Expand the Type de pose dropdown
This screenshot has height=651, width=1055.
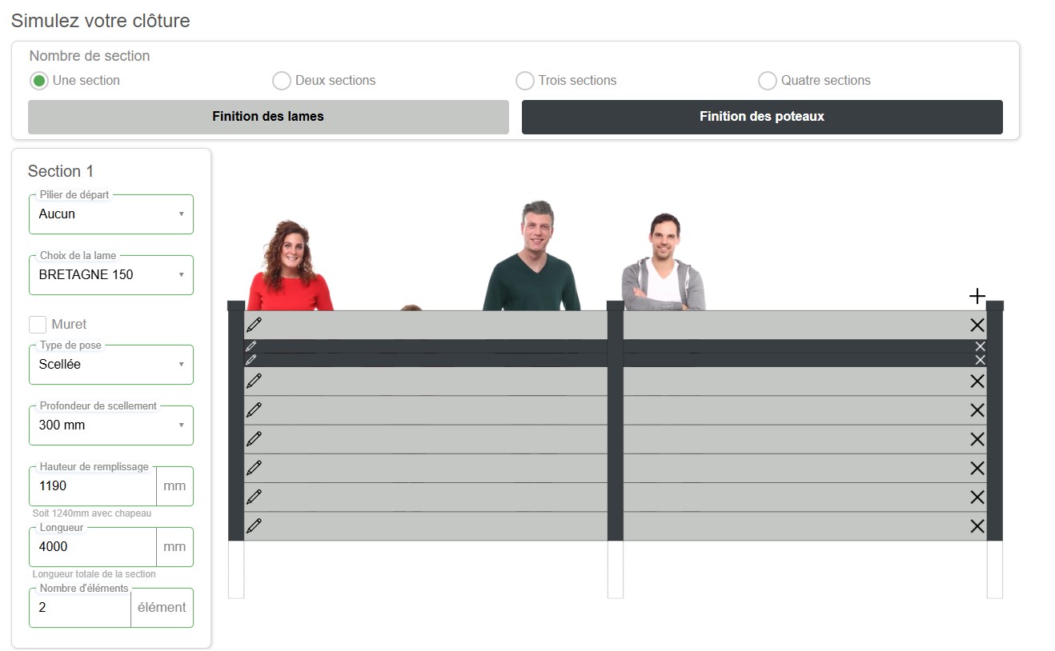click(111, 365)
